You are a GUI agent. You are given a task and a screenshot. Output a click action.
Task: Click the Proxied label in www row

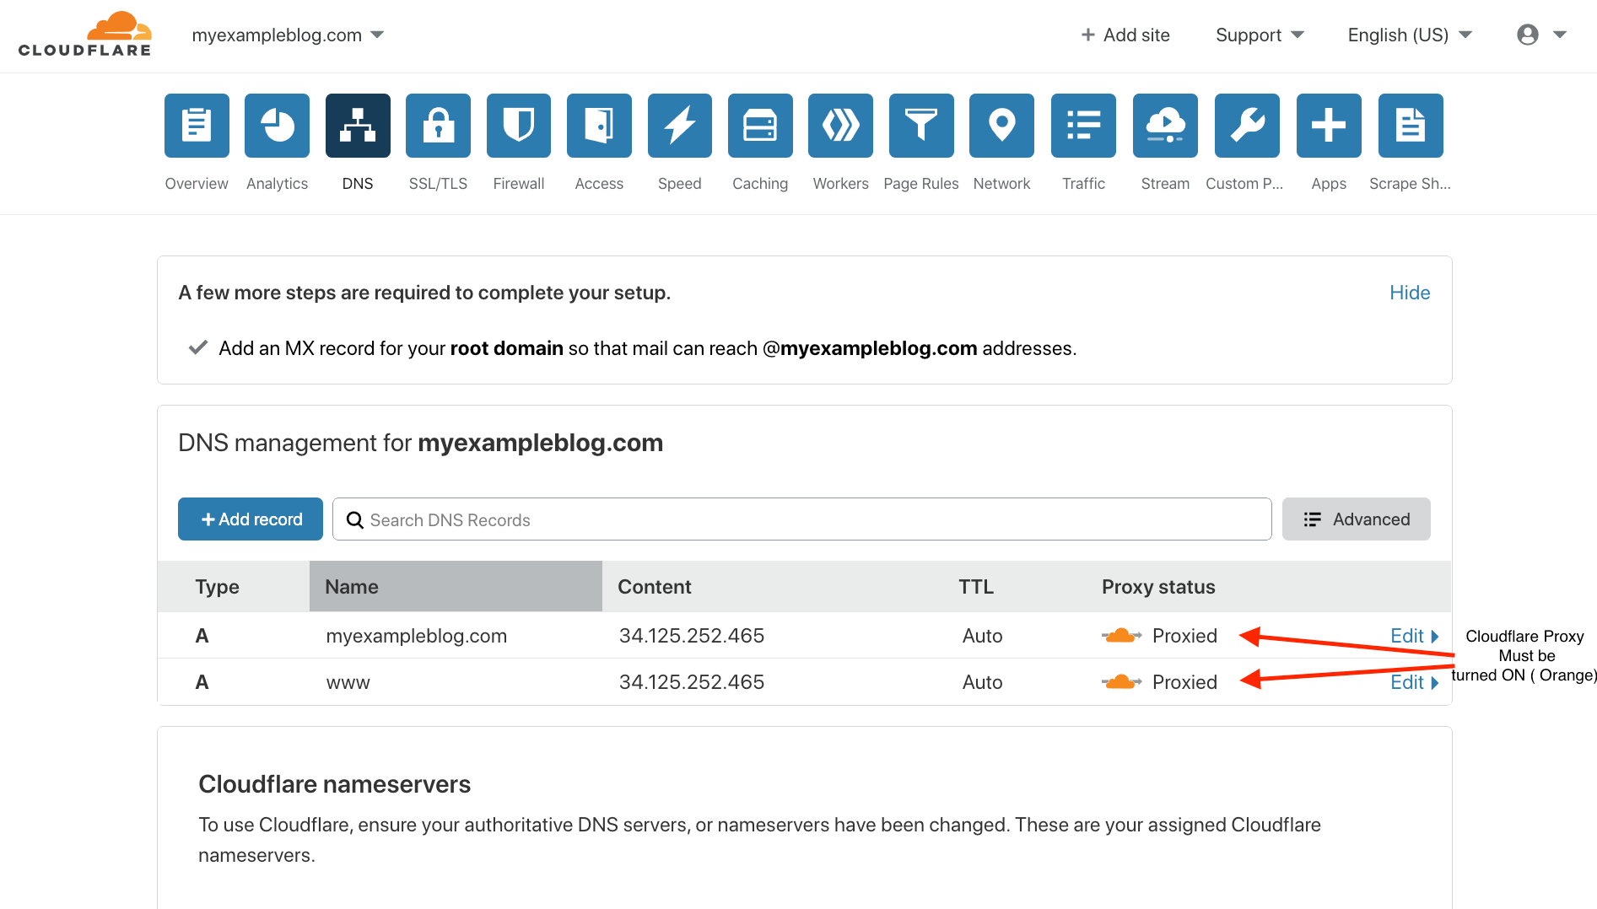click(x=1184, y=682)
